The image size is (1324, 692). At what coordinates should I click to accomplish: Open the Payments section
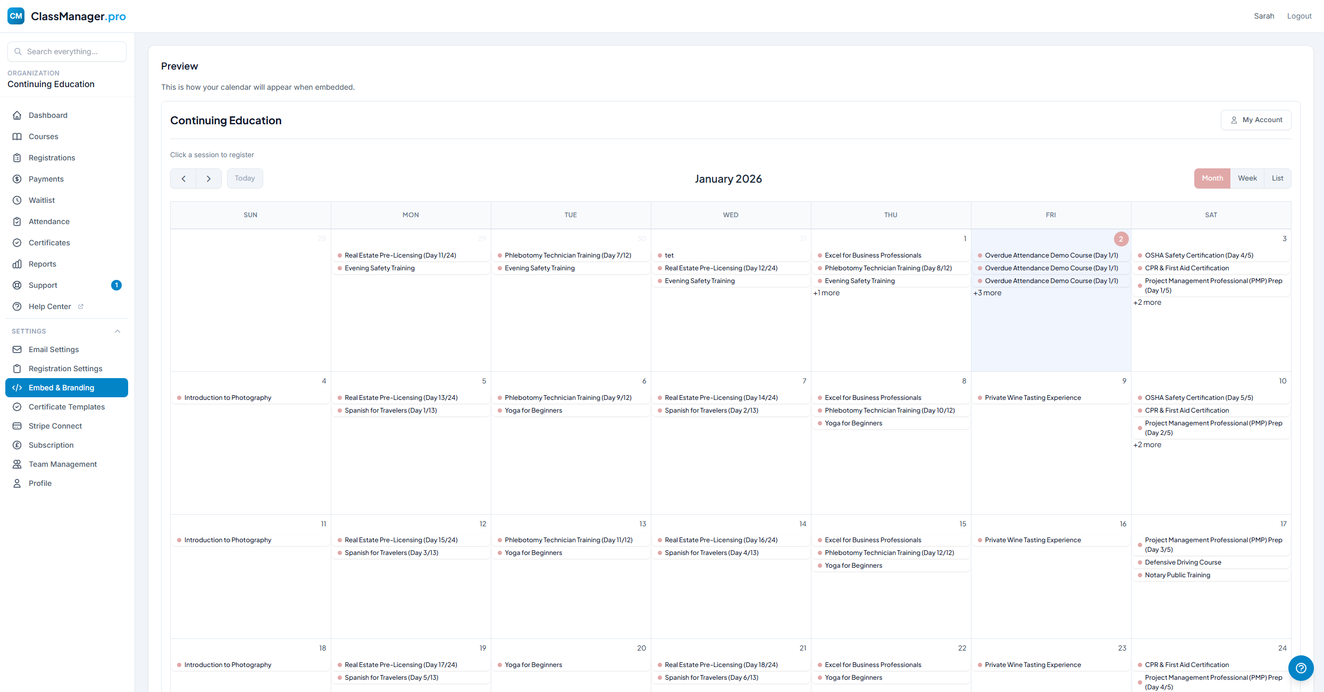[x=45, y=178]
